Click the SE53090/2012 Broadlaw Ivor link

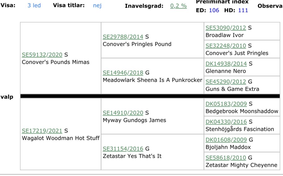point(226,28)
